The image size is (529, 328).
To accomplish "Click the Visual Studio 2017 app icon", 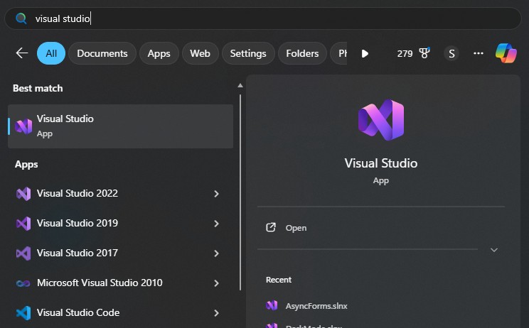I will coord(23,253).
